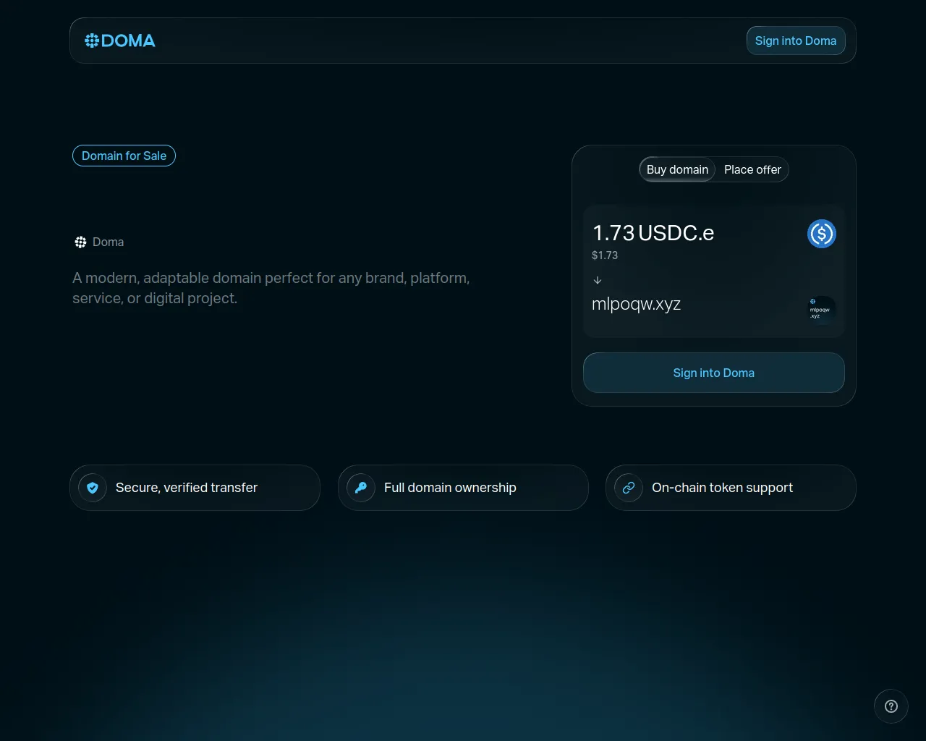Click the Full domain ownership pill
This screenshot has height=741, width=926.
463,488
